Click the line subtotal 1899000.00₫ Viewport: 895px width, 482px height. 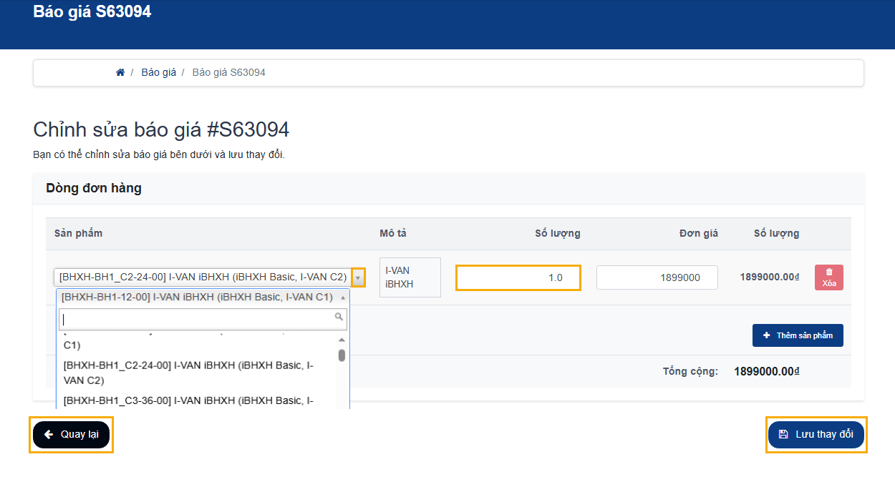[x=770, y=277]
